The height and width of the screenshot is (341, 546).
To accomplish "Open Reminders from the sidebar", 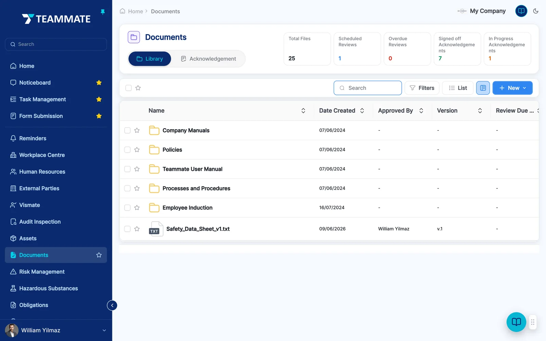I will (56, 138).
